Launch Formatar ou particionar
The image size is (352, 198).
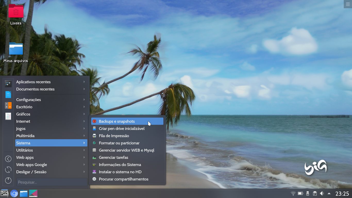[127, 143]
